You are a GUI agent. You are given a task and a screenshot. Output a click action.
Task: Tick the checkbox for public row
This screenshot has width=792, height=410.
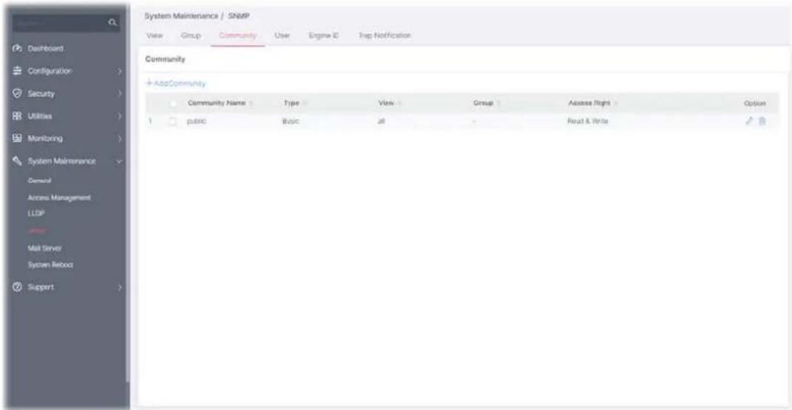[x=173, y=121]
